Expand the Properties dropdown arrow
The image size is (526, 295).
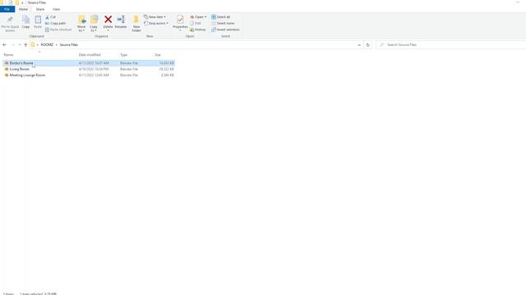180,31
